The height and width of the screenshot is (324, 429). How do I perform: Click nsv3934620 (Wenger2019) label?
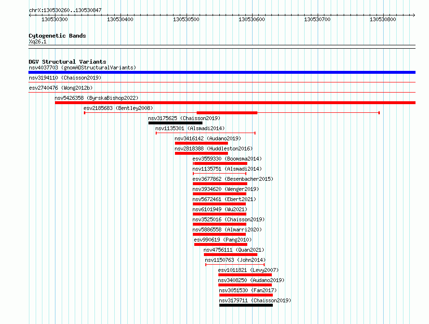(x=226, y=189)
